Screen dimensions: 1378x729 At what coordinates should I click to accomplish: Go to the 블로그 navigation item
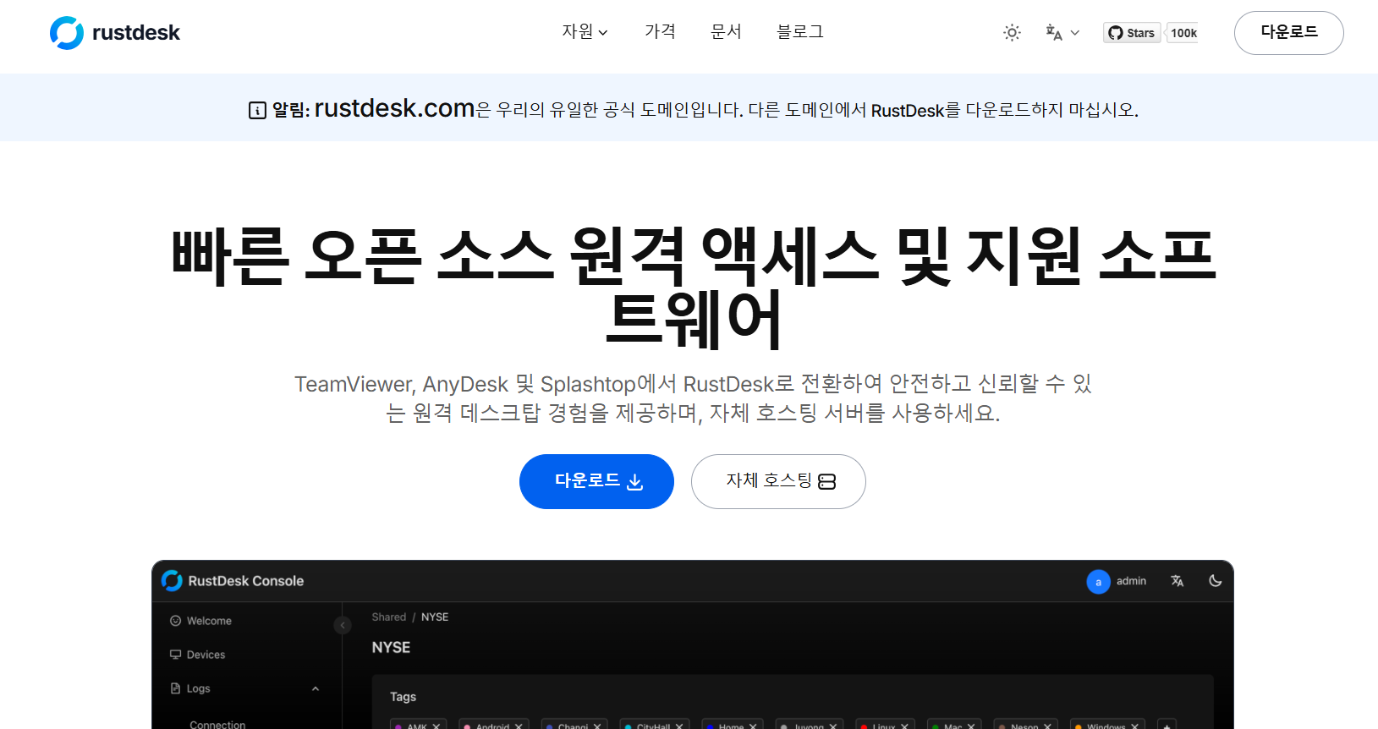(x=800, y=32)
